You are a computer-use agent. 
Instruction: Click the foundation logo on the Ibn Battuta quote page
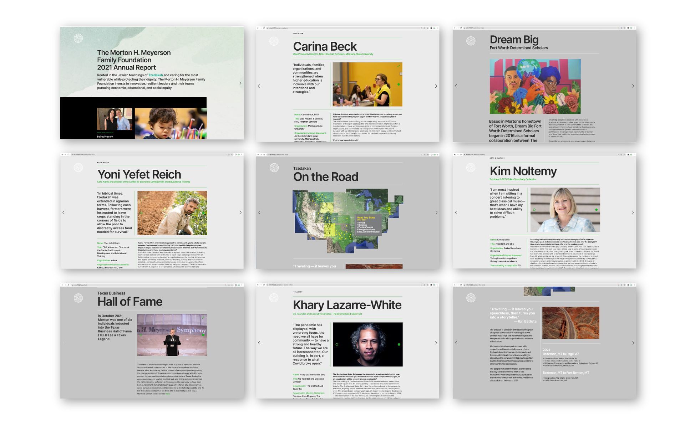tap(471, 298)
